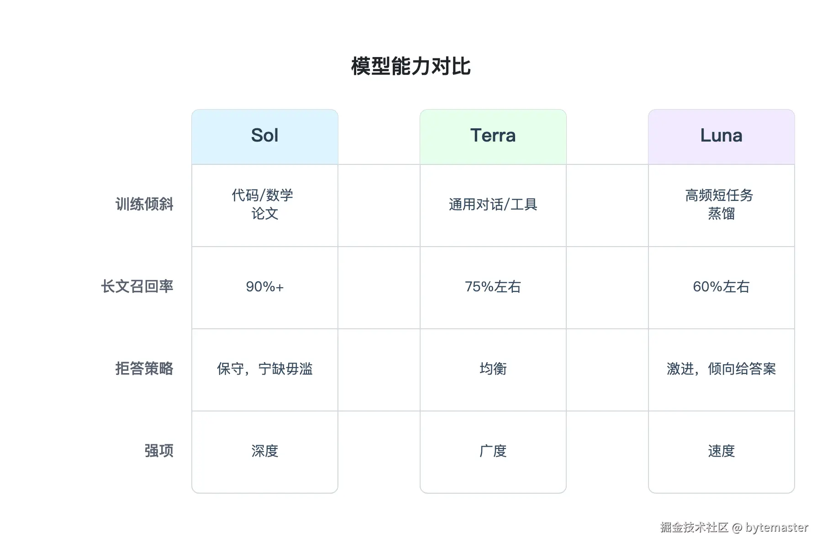Click the 75%左右 recall cell
822x548 pixels.
pyautogui.click(x=493, y=288)
